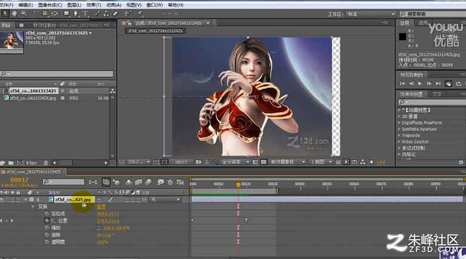Viewport: 466px width, 259px height.
Task: Open the File (F) menu
Action: pos(7,5)
